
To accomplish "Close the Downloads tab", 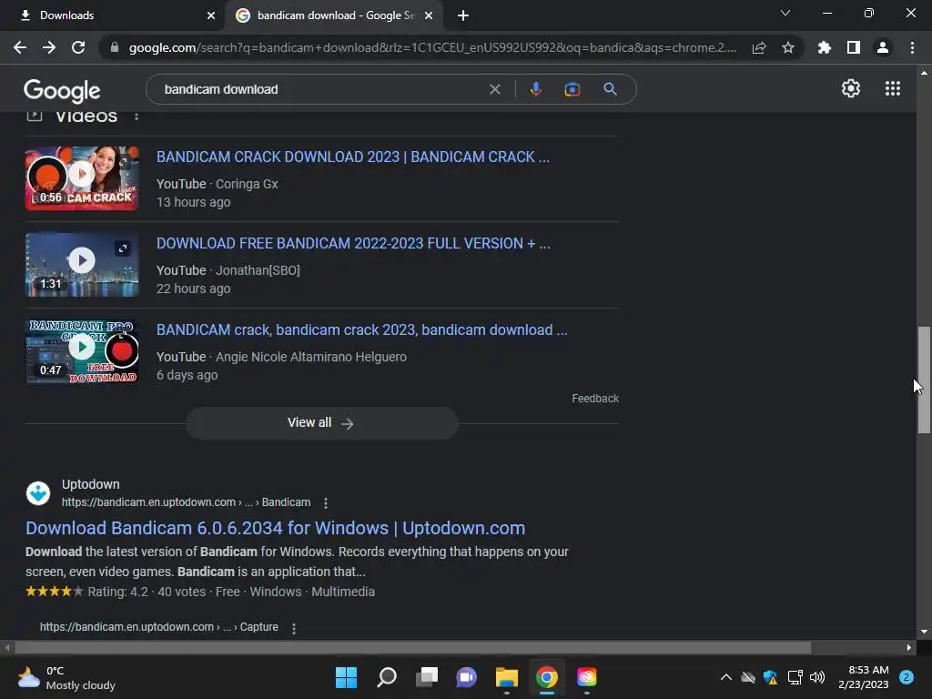I will (211, 16).
